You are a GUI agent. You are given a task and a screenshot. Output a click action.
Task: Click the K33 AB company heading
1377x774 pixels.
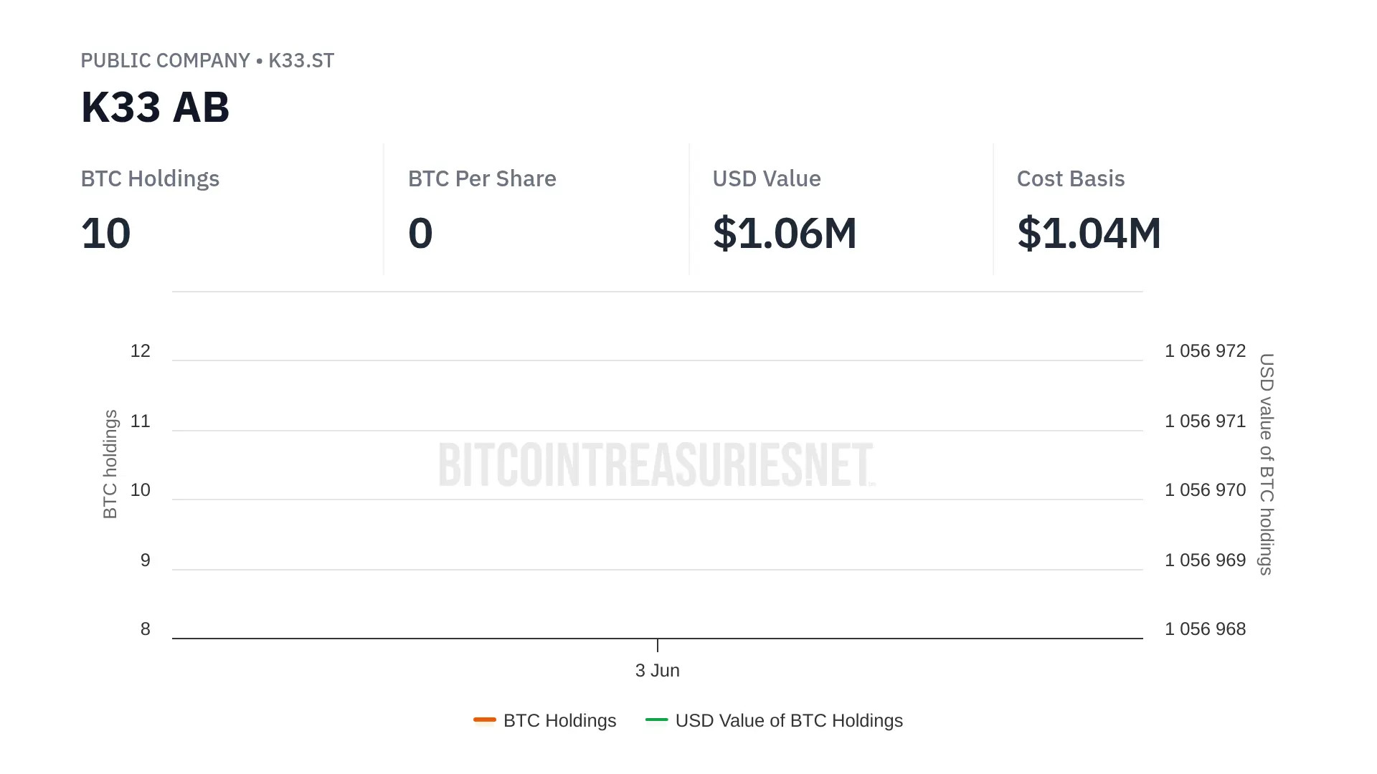(x=155, y=107)
